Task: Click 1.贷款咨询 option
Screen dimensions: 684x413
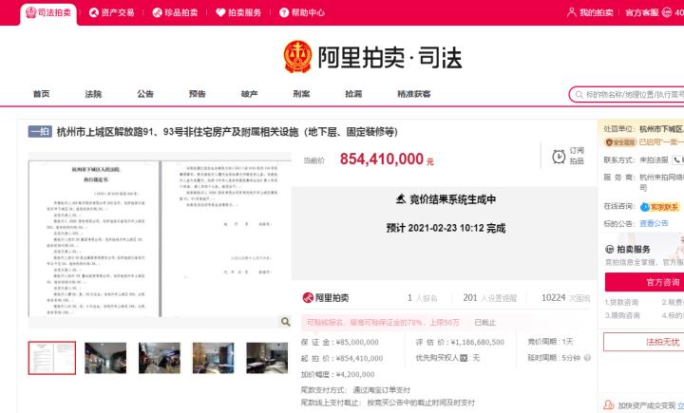Action: pos(621,302)
